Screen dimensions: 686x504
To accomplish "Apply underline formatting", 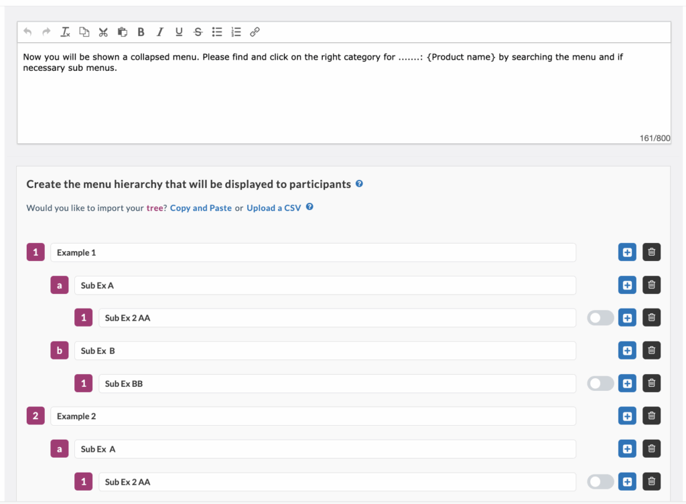I will pyautogui.click(x=178, y=31).
